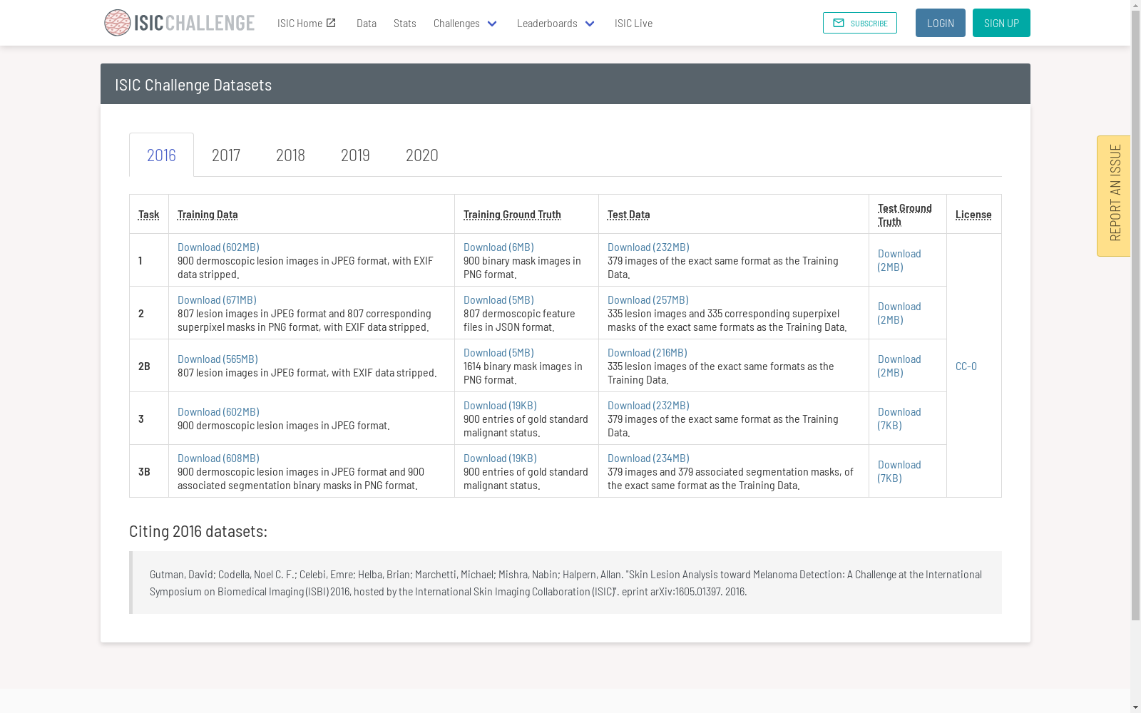The height and width of the screenshot is (713, 1141).
Task: Download Task 2B test data (216MB)
Action: [647, 352]
